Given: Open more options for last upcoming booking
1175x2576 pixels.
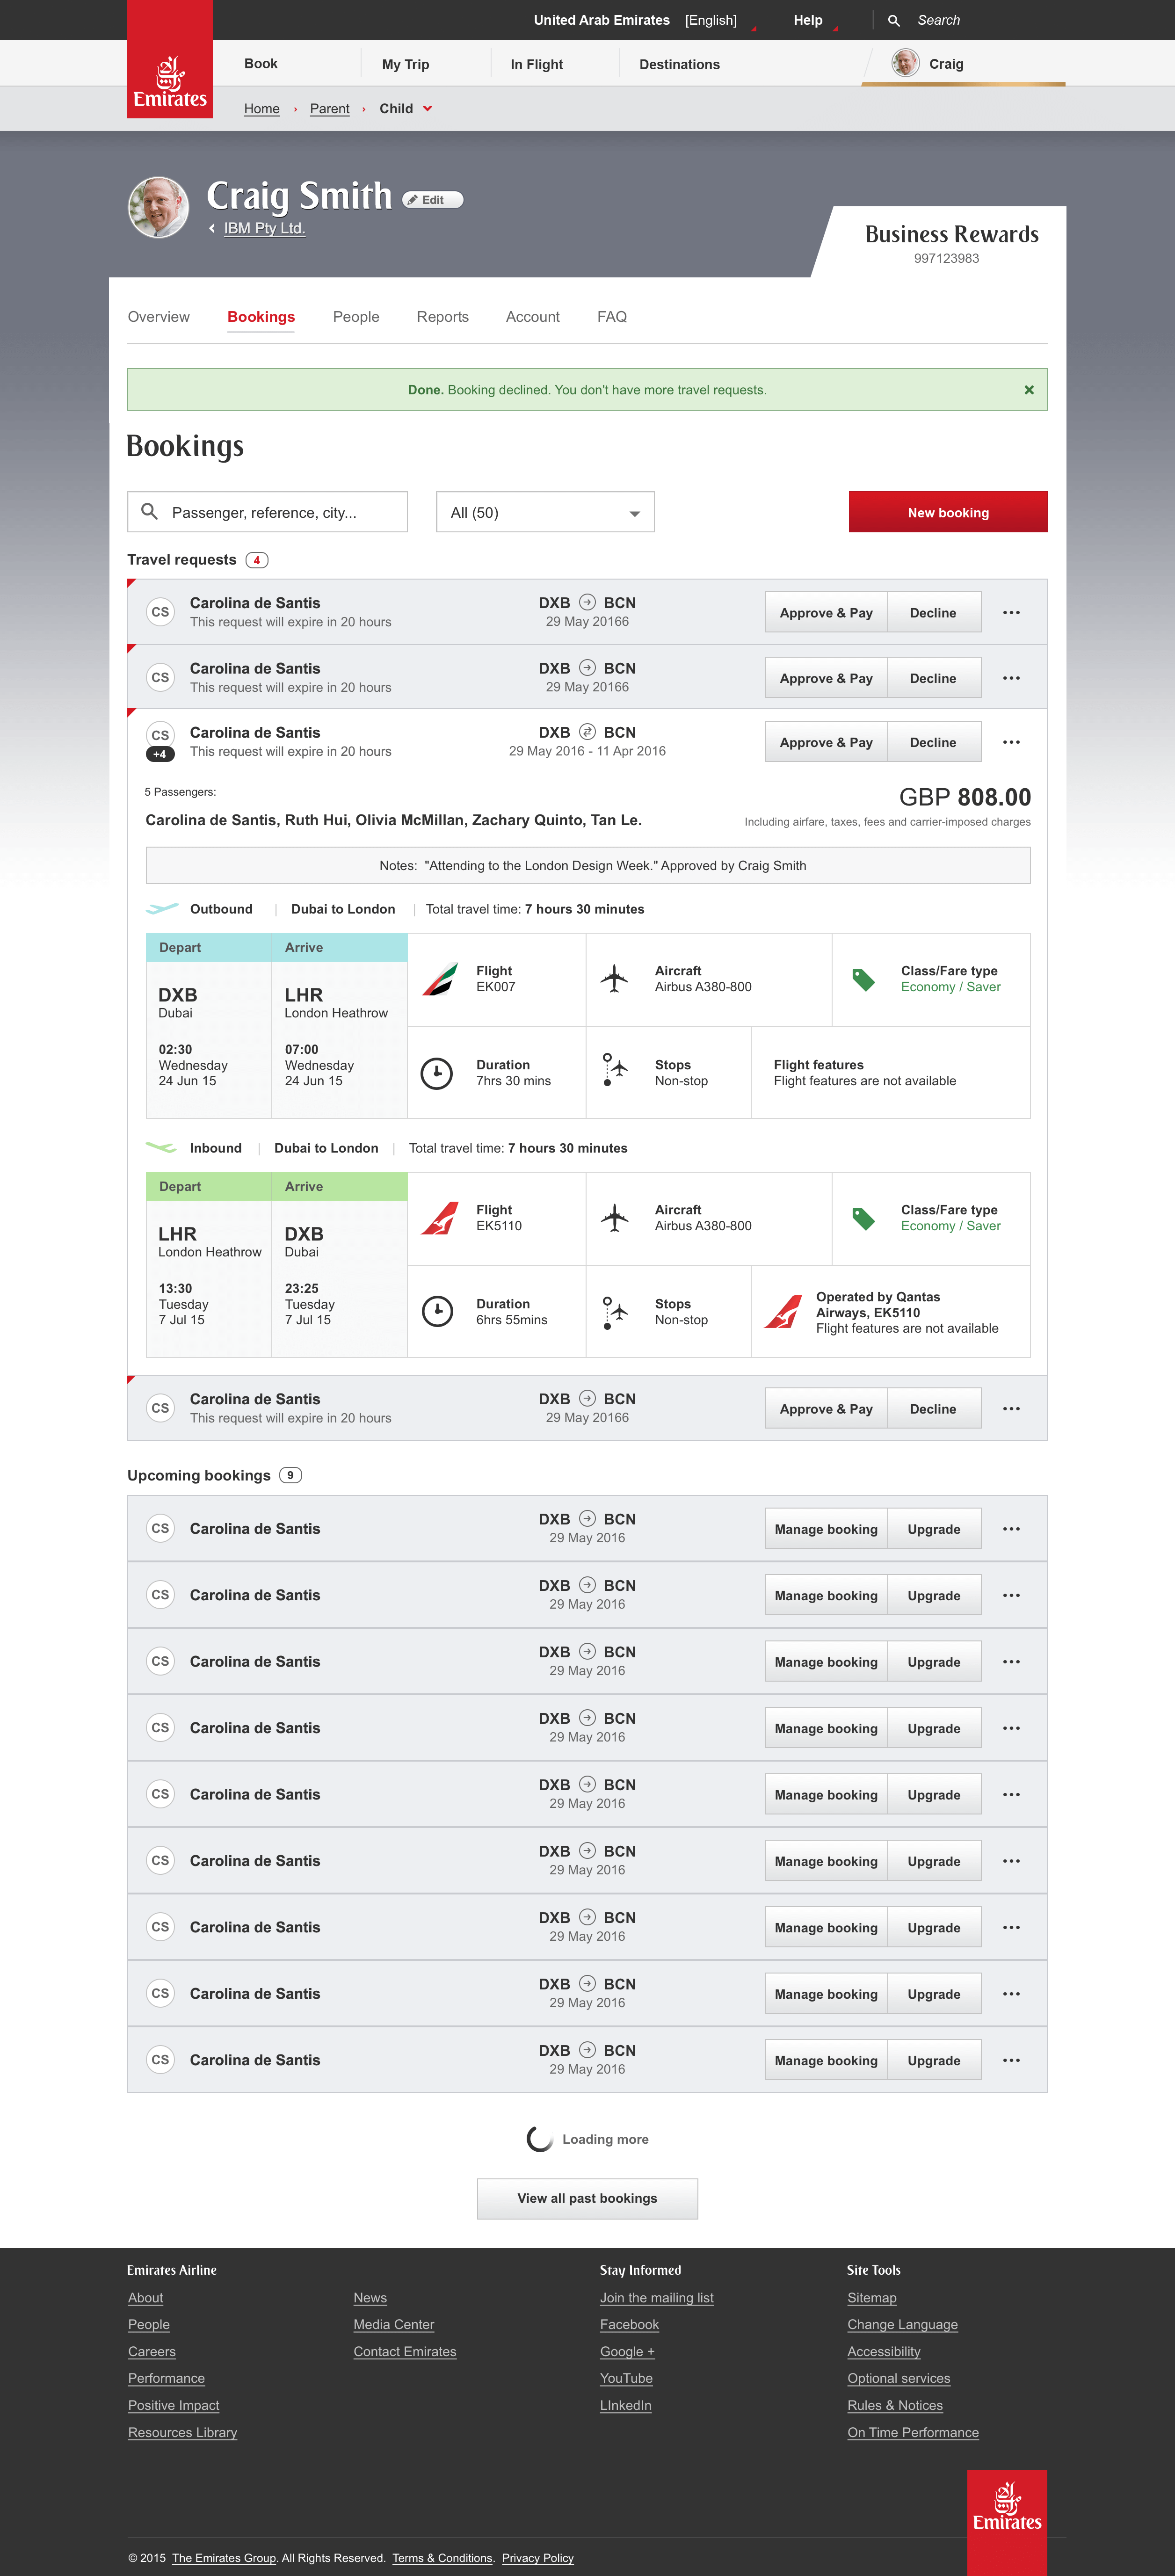Looking at the screenshot, I should tap(1011, 2060).
